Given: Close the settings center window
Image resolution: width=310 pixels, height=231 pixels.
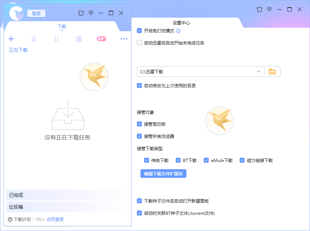Looking at the screenshot, I should (x=300, y=9).
